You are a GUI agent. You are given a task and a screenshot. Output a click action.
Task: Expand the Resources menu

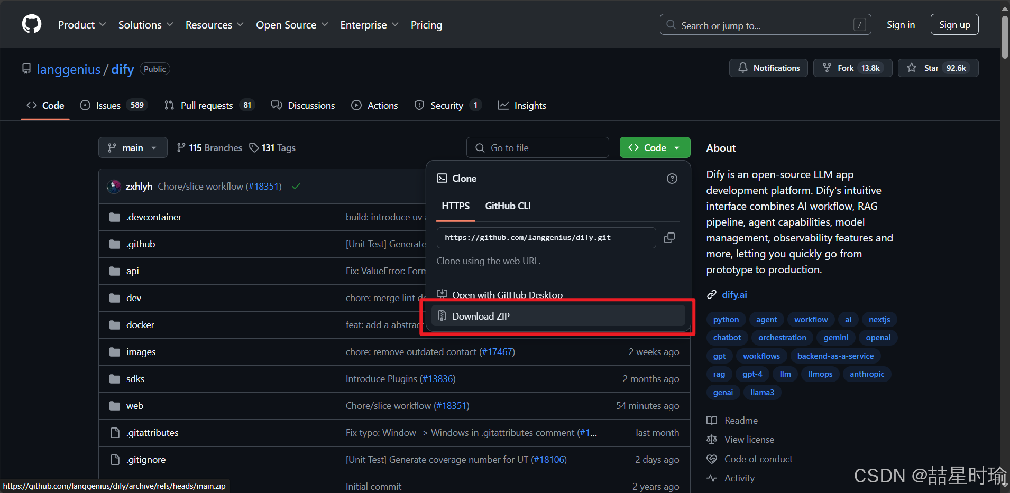tap(214, 25)
